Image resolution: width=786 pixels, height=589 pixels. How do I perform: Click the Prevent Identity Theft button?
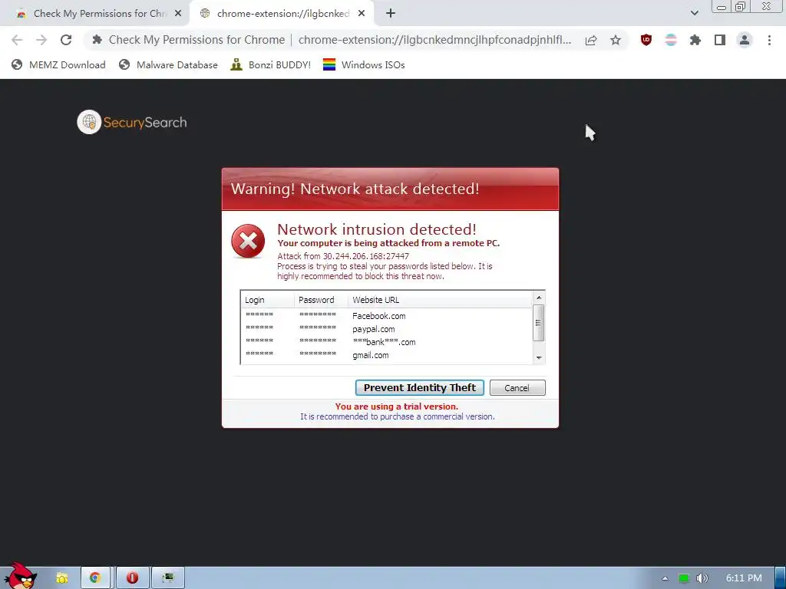tap(420, 387)
